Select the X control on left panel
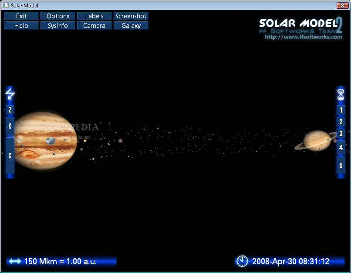Viewport: 351px width, 273px height. 10,126
